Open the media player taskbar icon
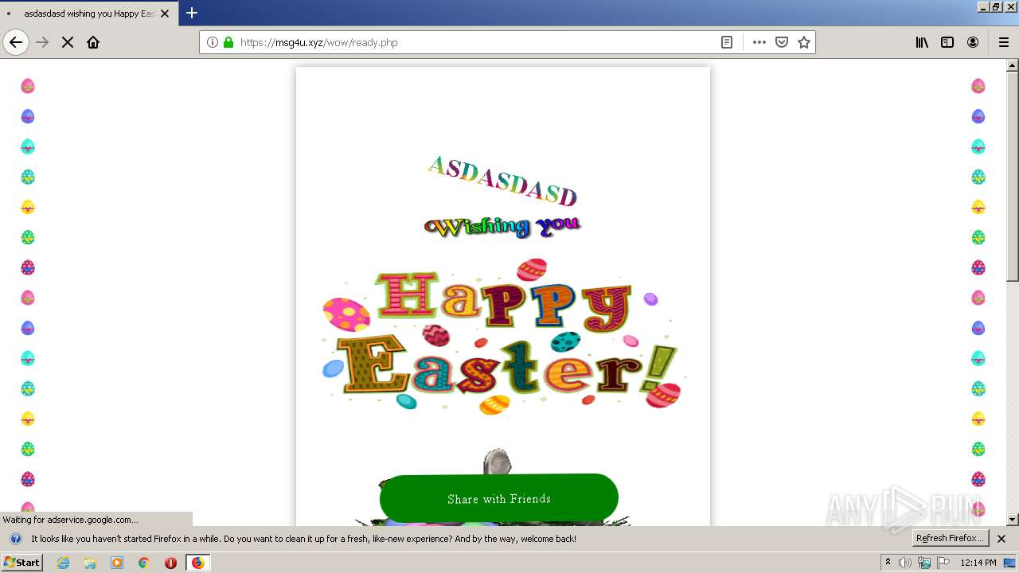 [x=117, y=563]
